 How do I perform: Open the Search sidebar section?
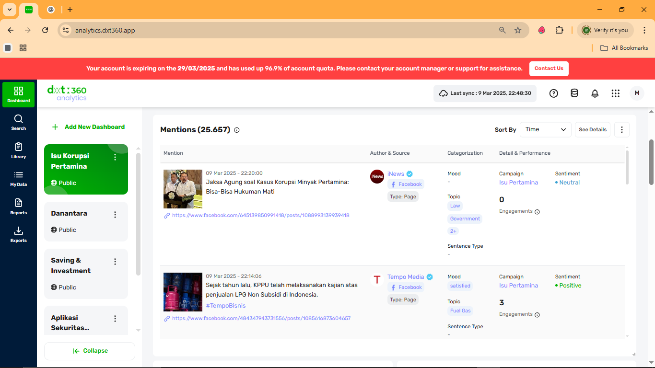(18, 122)
